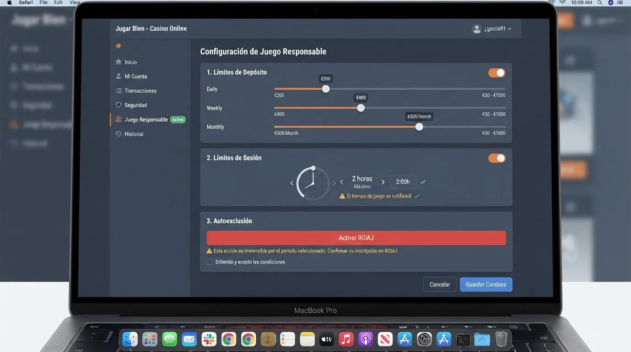Click the session time clock dial
Viewport: 631px width, 352px height.
coord(313,183)
